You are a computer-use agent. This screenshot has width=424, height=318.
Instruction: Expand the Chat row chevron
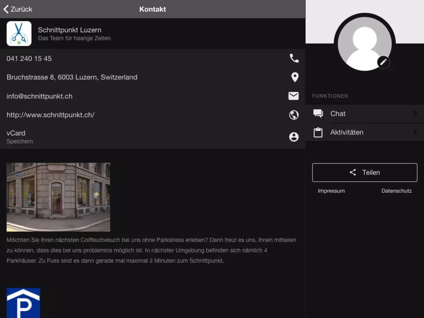415,113
